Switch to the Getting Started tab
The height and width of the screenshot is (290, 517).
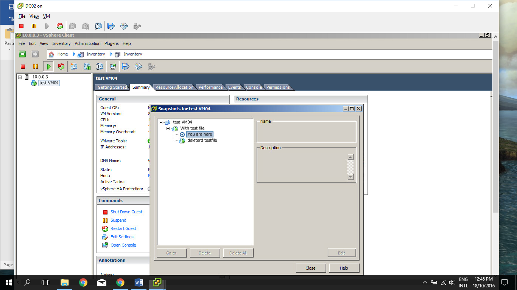[112, 87]
